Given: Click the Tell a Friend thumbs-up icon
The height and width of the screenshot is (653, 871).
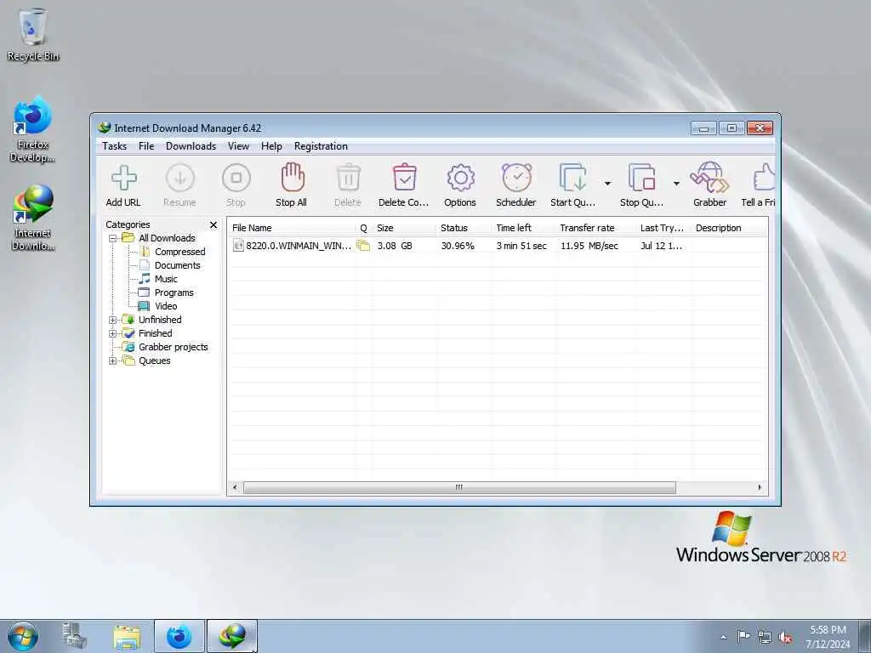Looking at the screenshot, I should [764, 178].
